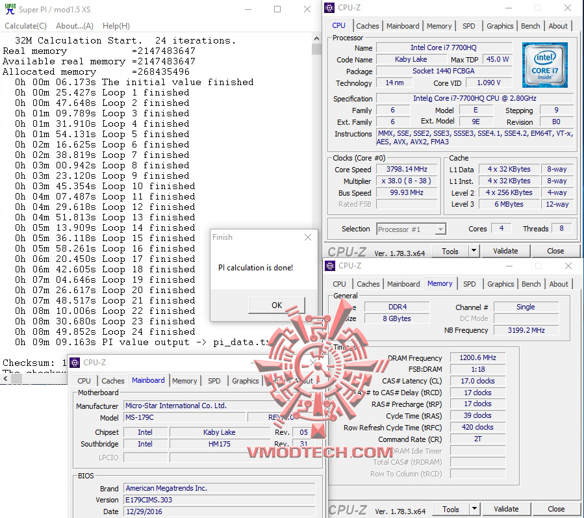This screenshot has width=584, height=518.
Task: Open SPD tab in Mainboard CPU-Z window
Action: 214,381
